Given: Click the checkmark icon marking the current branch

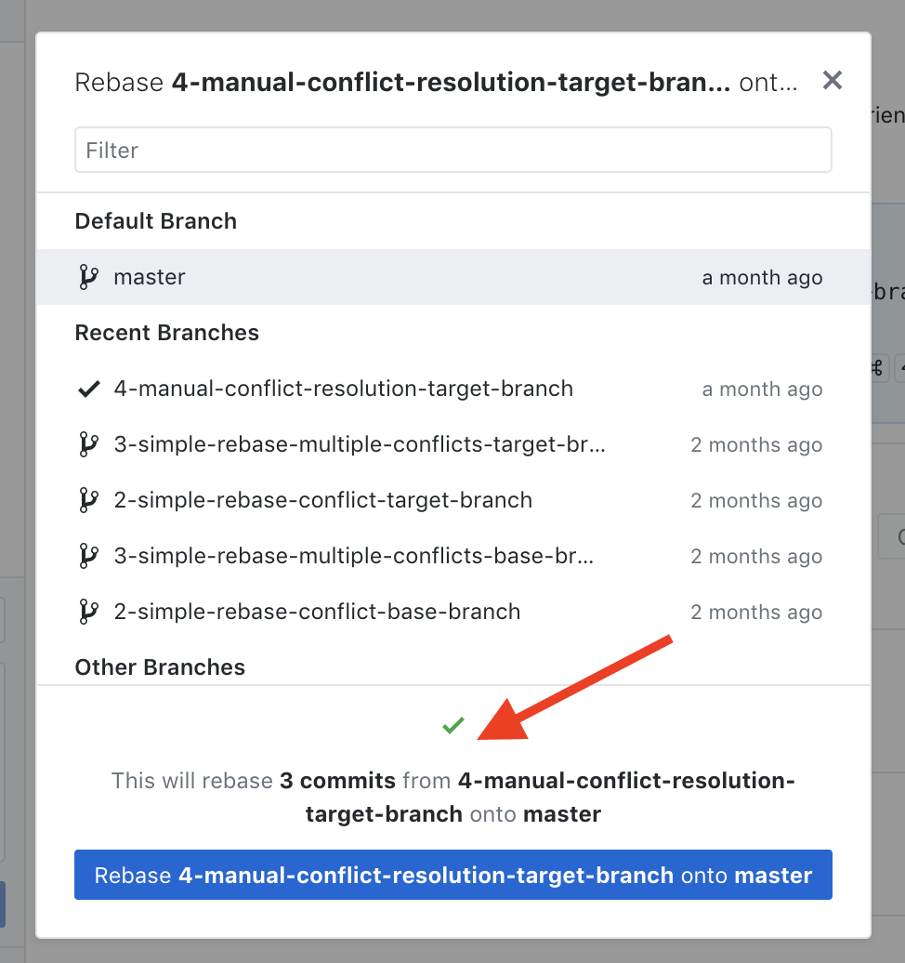Looking at the screenshot, I should coord(88,389).
